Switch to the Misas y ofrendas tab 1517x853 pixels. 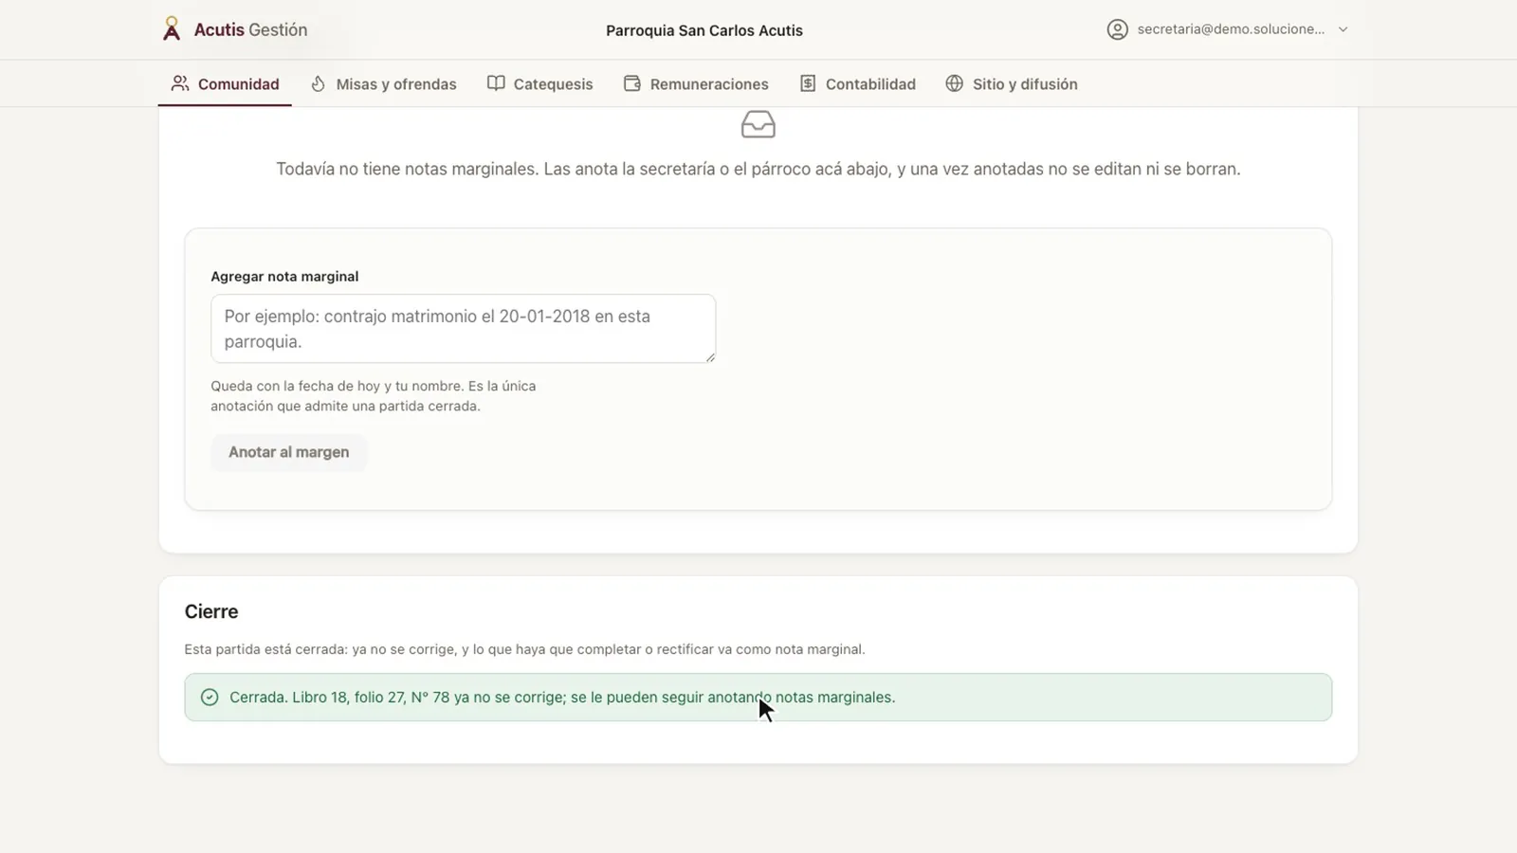(383, 83)
